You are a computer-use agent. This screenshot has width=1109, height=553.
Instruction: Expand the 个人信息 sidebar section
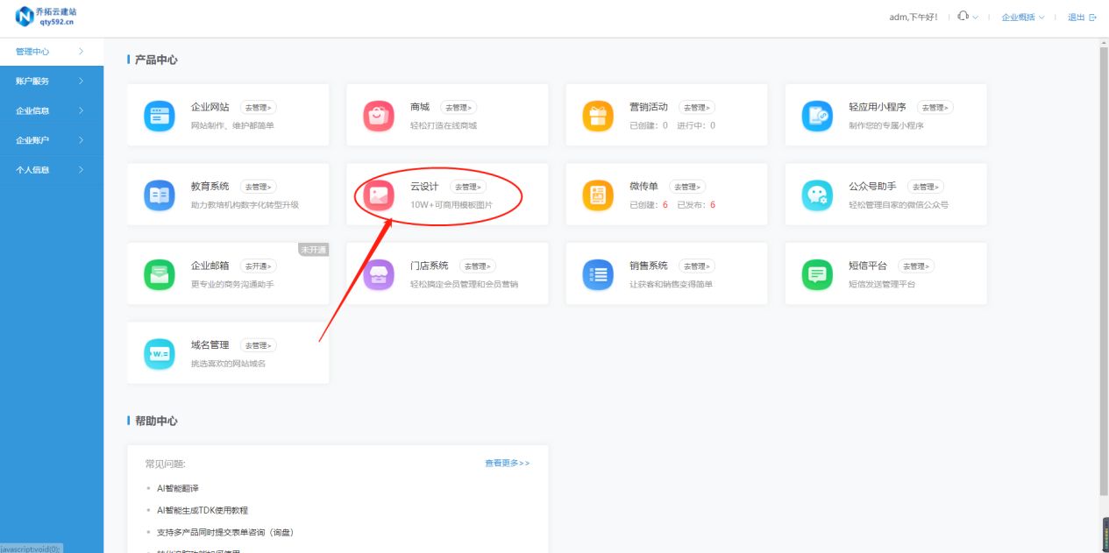(39, 170)
